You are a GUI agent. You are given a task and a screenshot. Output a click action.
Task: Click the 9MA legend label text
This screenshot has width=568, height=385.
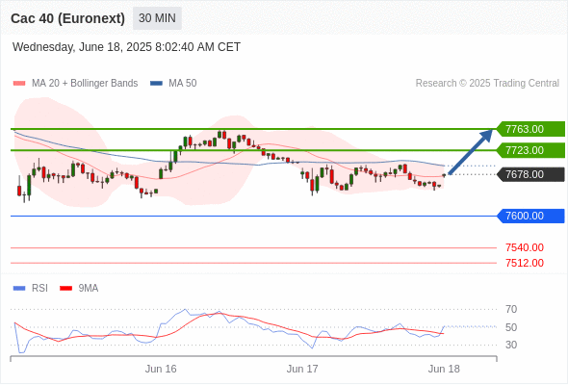point(89,289)
